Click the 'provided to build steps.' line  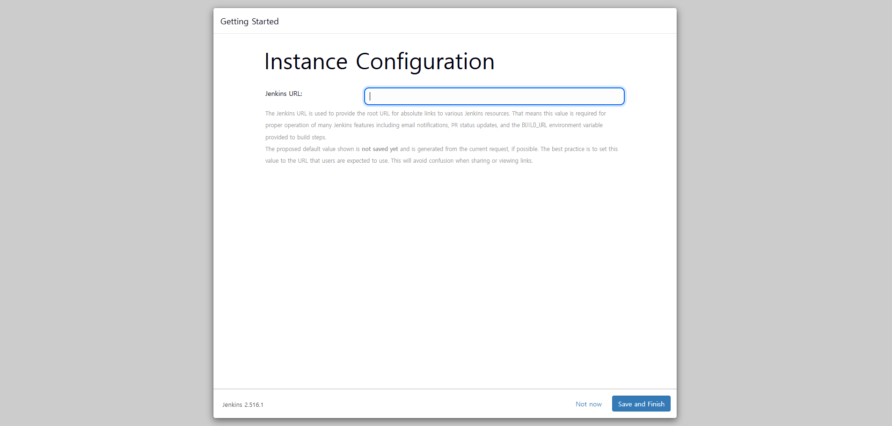296,137
